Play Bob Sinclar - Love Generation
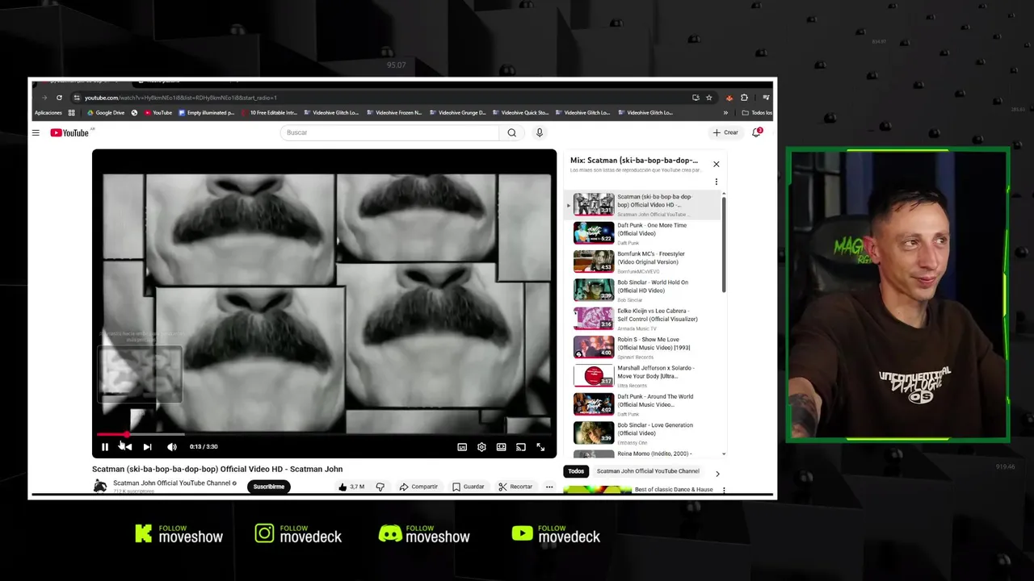Viewport: 1034px width, 581px height. click(x=643, y=433)
